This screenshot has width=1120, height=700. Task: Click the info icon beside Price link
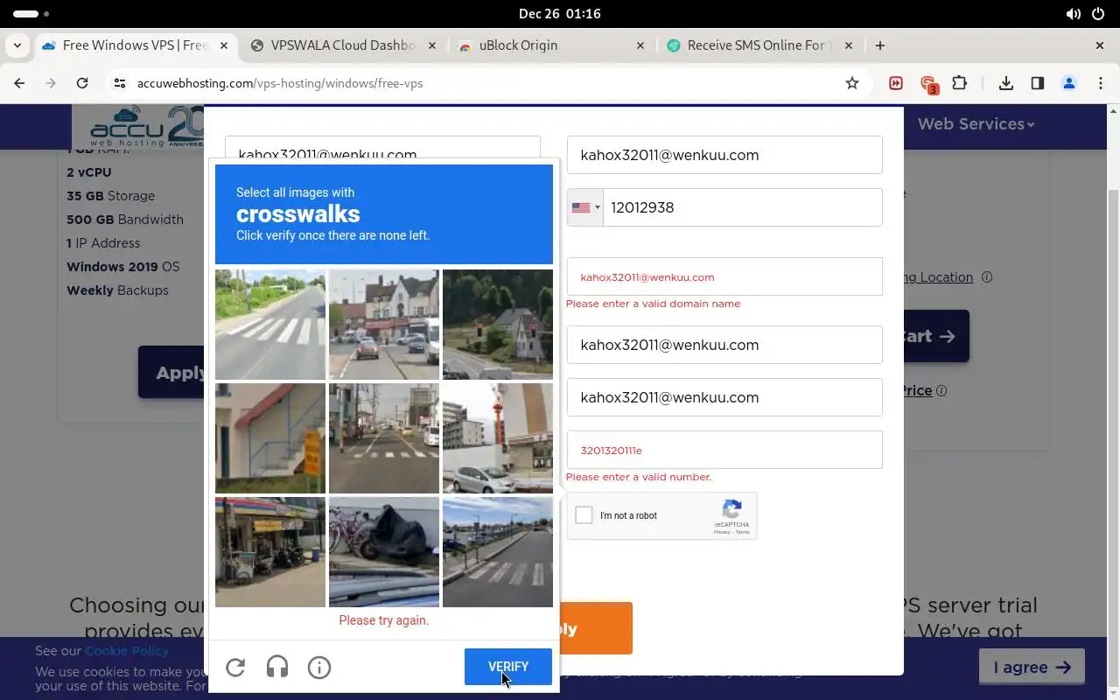coord(941,391)
